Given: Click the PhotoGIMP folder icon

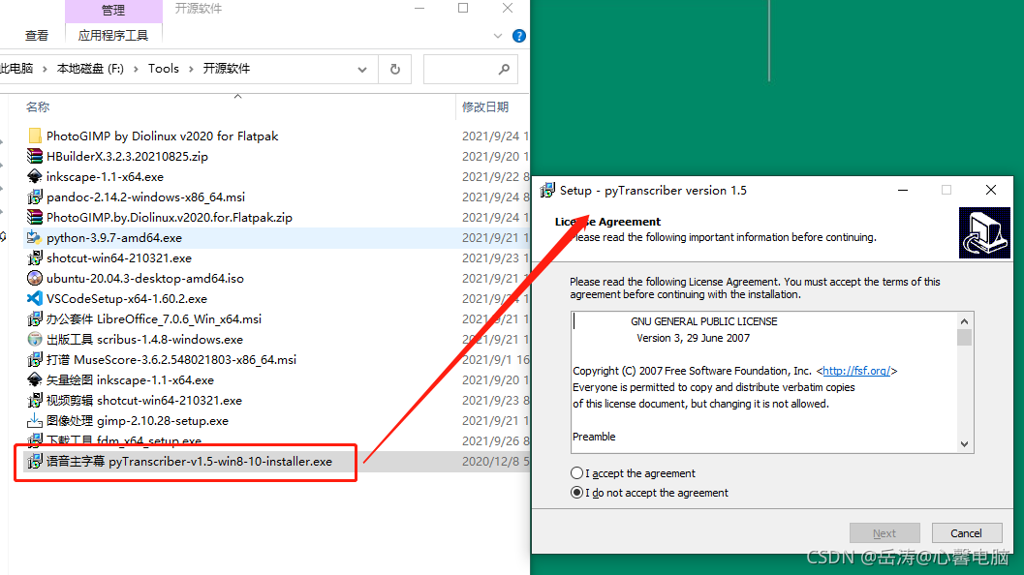Looking at the screenshot, I should point(35,136).
